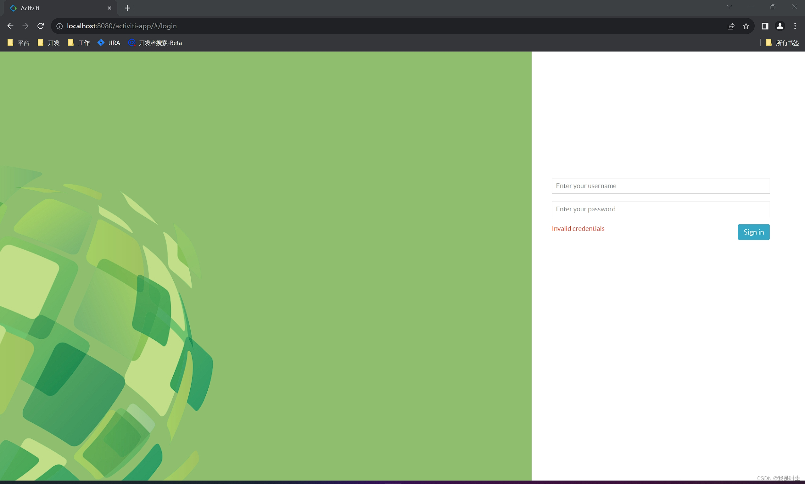Click the 所有书签 bookmarks menu

783,42
